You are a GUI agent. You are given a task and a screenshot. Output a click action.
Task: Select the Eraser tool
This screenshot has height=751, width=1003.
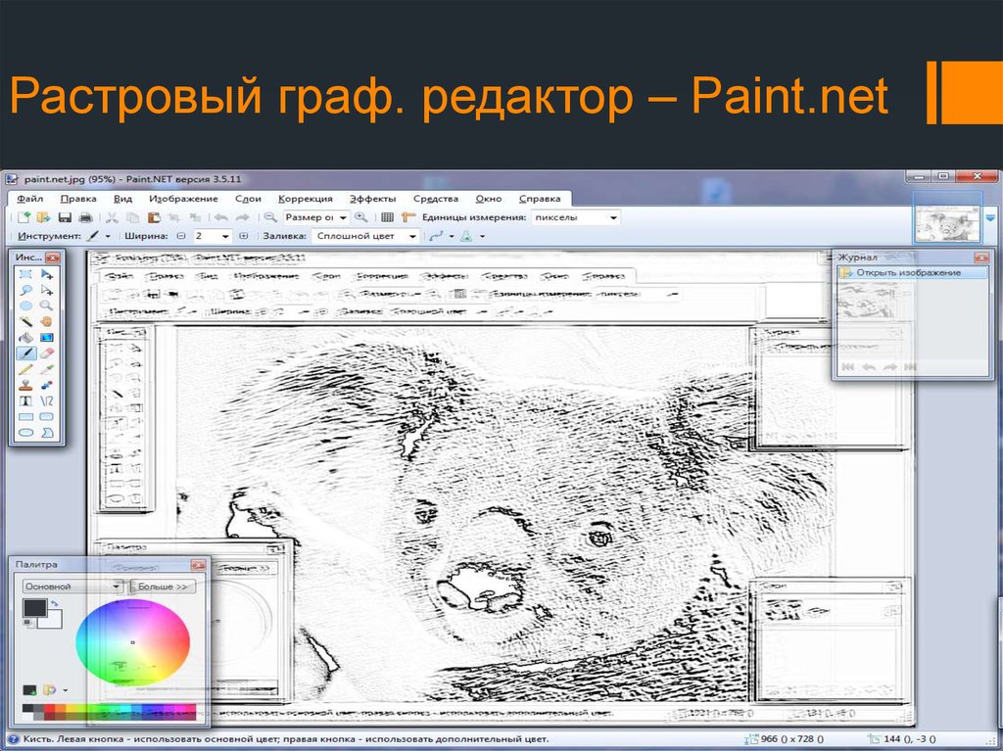tap(47, 353)
